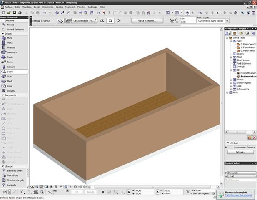Click the Settaggi button in Attributi
Viewport: 257px width, 200px height.
[x=240, y=152]
